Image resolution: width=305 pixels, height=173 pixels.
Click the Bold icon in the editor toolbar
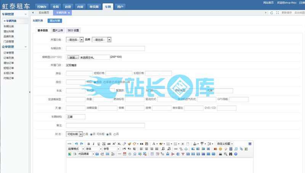click(x=88, y=144)
